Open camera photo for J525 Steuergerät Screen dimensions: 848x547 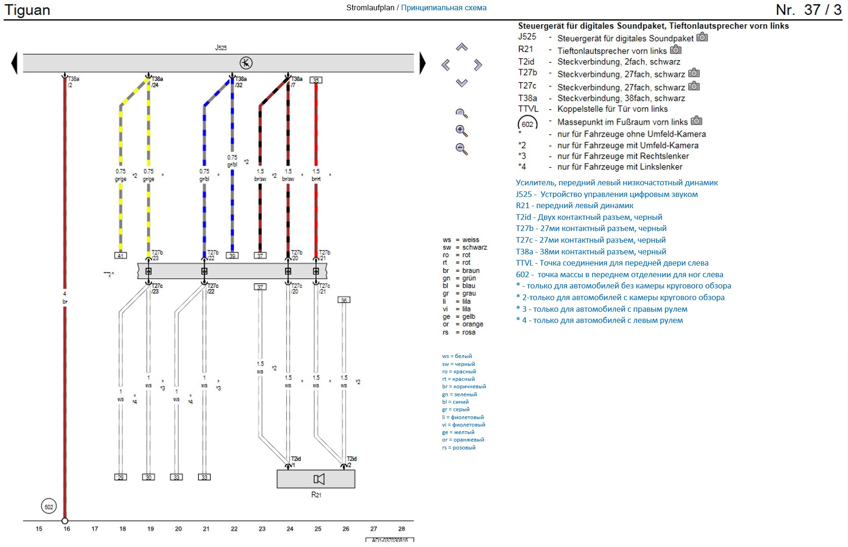click(x=702, y=37)
